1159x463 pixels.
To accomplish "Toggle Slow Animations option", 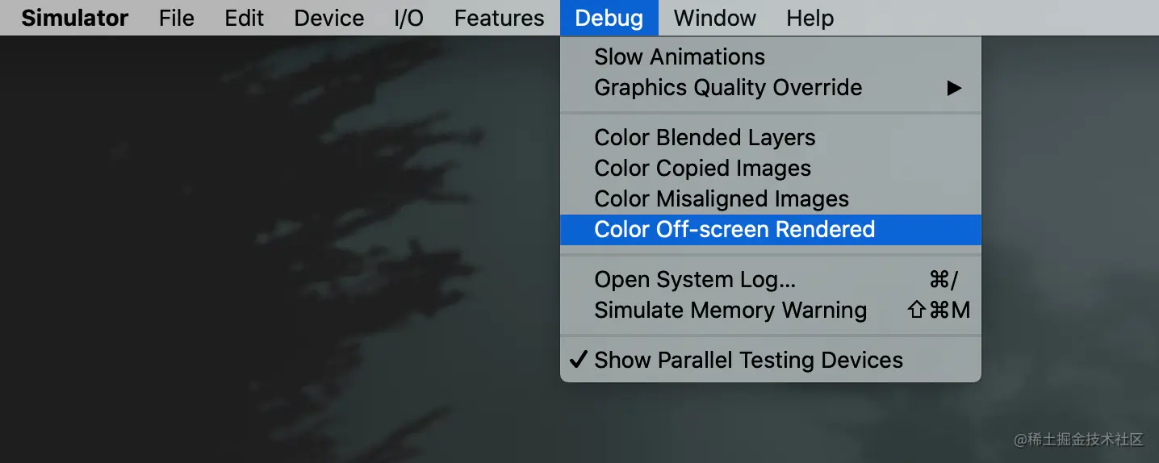I will pyautogui.click(x=771, y=56).
